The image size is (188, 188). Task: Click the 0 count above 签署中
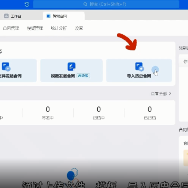point(48,109)
